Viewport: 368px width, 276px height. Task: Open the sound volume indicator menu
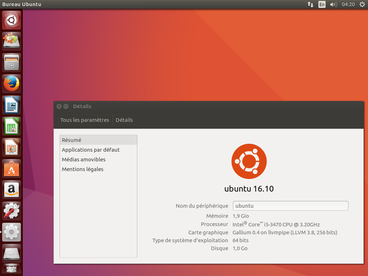pos(333,4)
